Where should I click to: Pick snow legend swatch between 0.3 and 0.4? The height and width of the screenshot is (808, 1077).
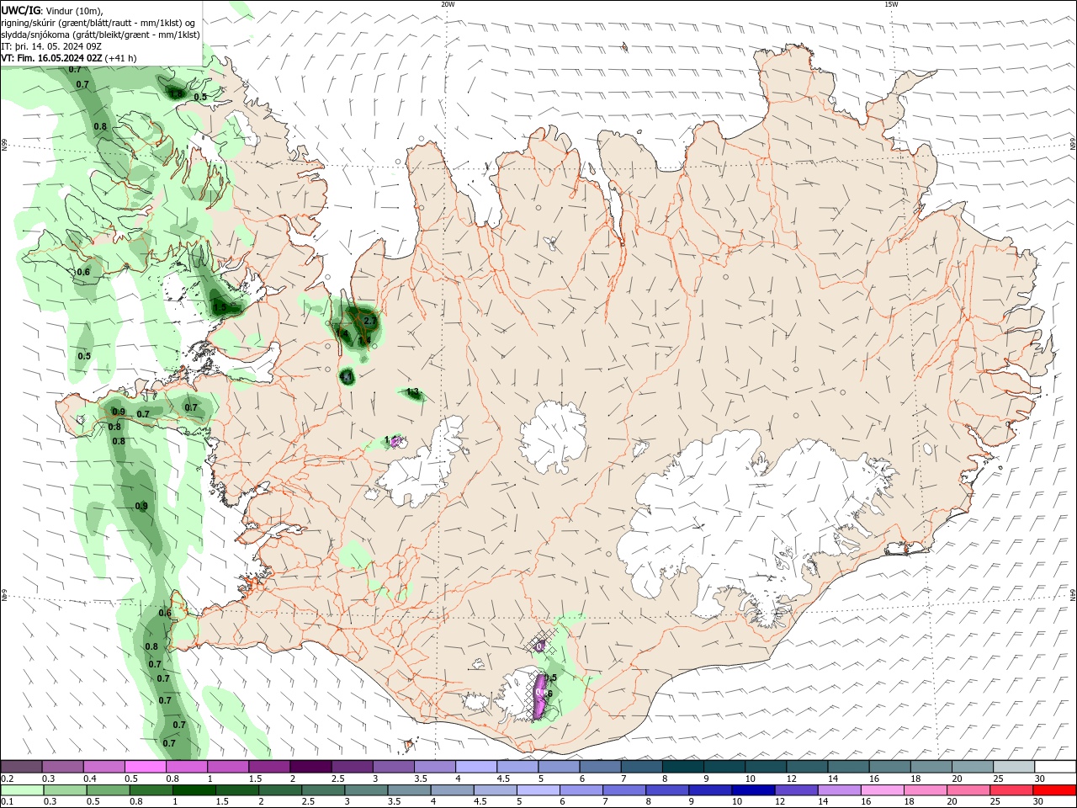(63, 766)
